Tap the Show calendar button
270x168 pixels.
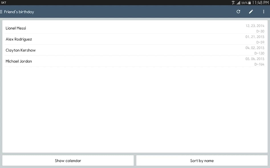pos(68,160)
